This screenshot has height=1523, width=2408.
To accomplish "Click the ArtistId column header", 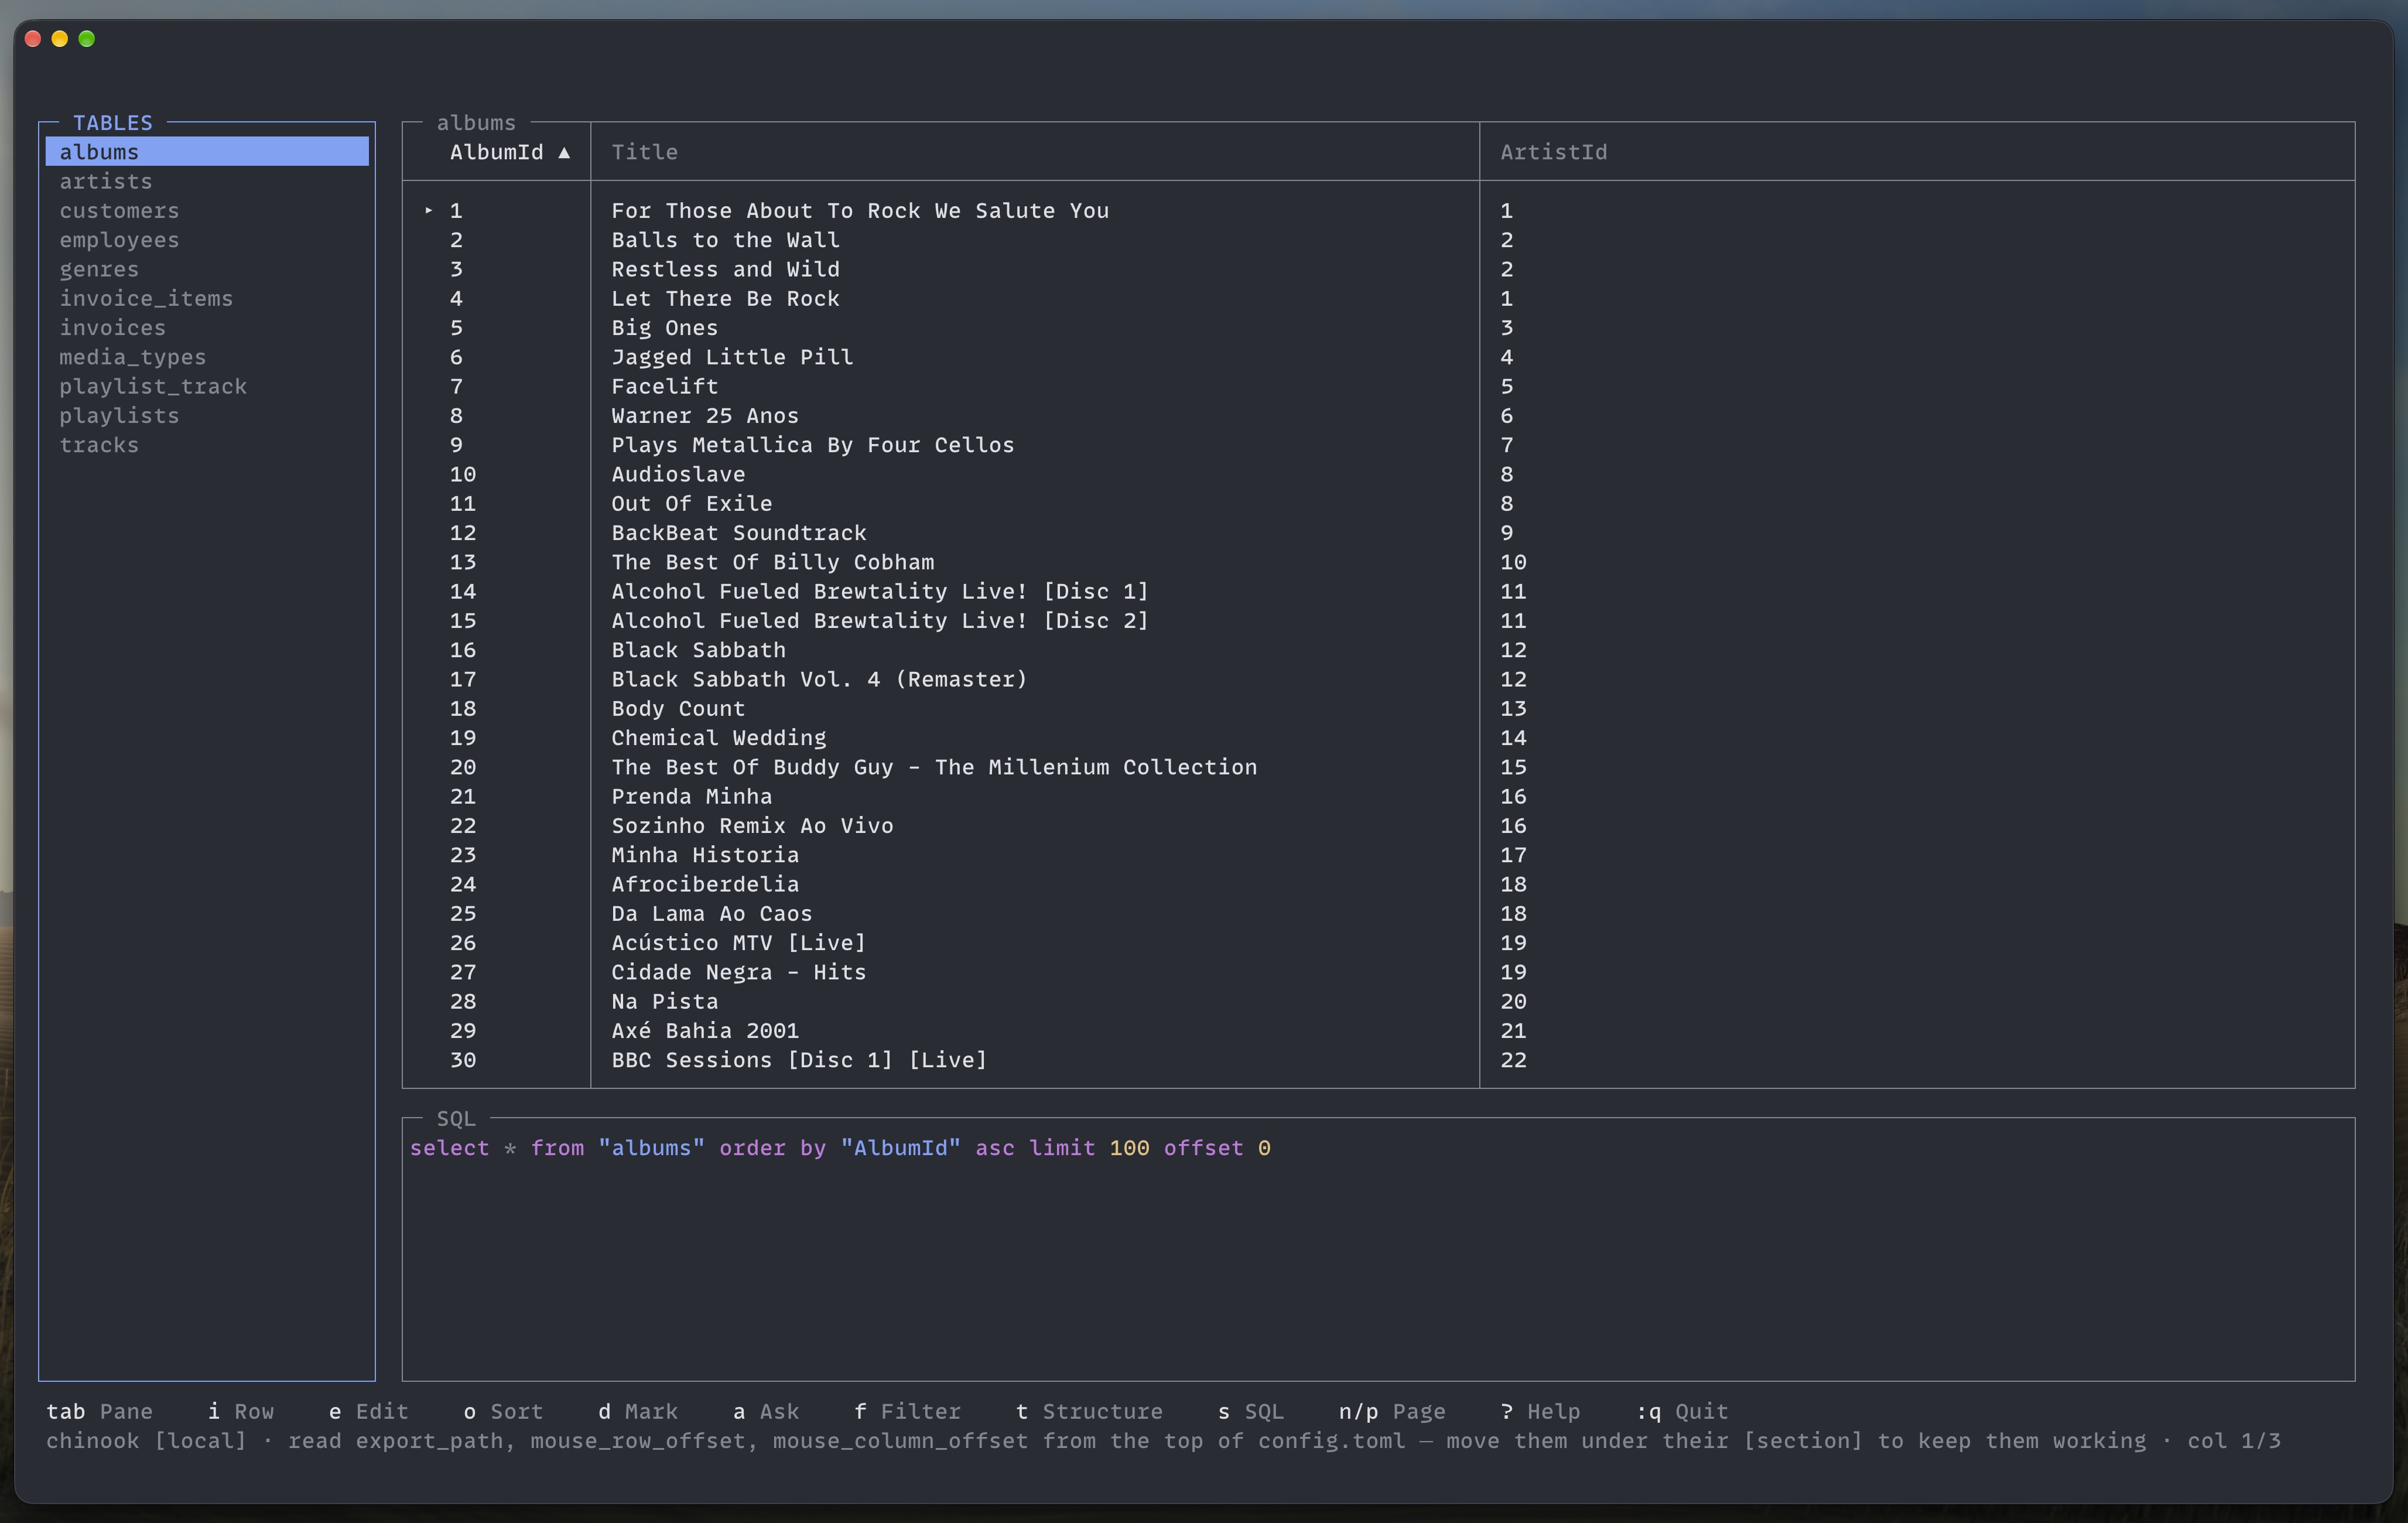I will [1553, 152].
